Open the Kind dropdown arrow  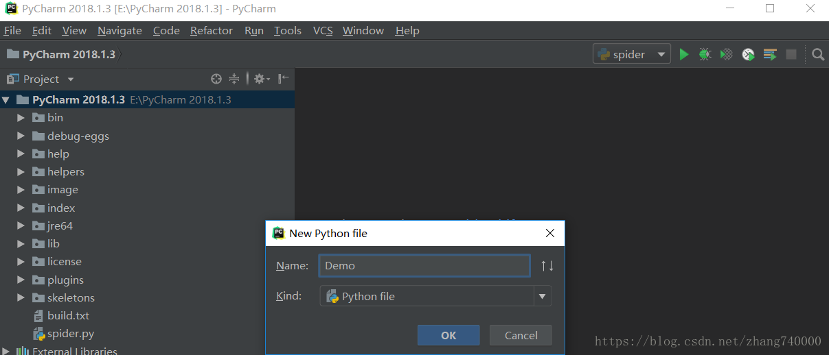pyautogui.click(x=543, y=296)
